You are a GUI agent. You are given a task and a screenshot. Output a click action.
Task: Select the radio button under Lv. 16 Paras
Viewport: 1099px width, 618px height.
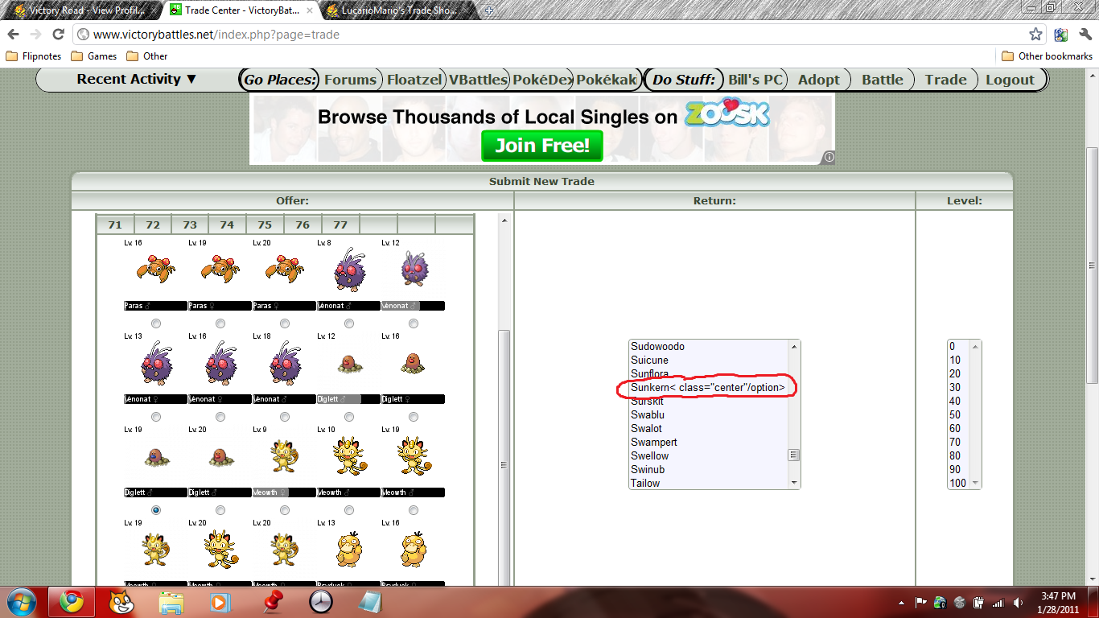coord(156,323)
